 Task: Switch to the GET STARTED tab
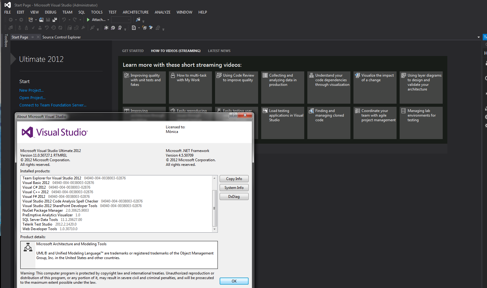(x=133, y=51)
